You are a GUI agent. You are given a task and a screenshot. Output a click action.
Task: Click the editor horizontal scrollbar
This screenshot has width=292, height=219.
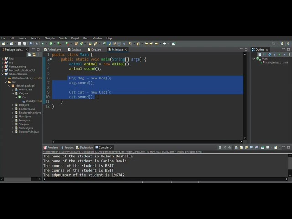pyautogui.click(x=147, y=141)
